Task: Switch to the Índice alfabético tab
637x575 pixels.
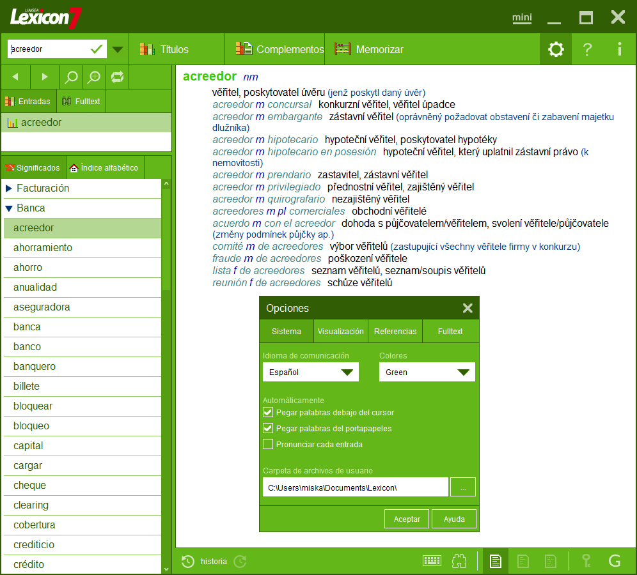Action: [x=105, y=167]
